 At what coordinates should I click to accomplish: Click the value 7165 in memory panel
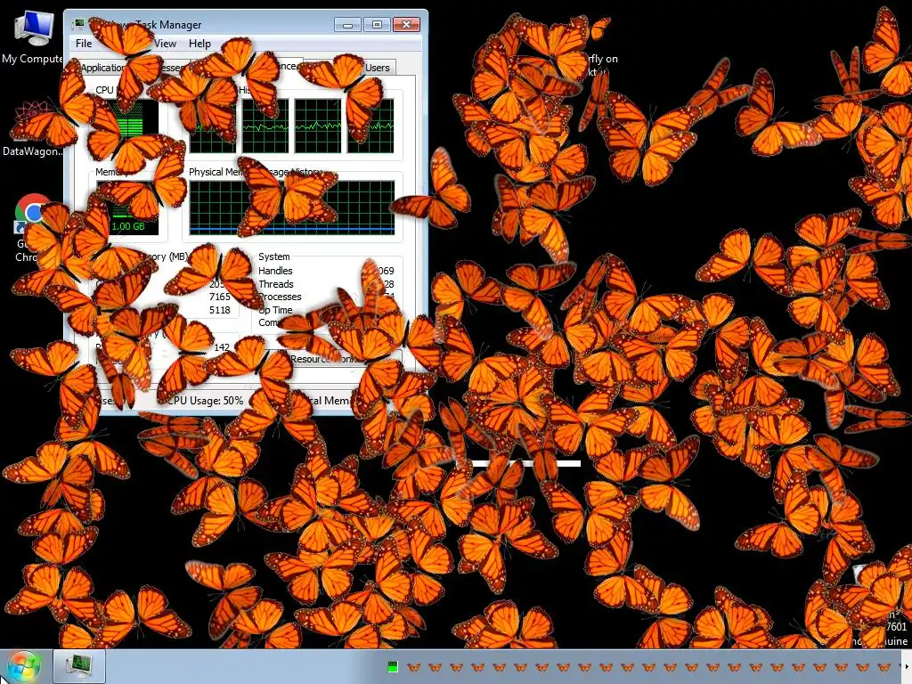[220, 297]
